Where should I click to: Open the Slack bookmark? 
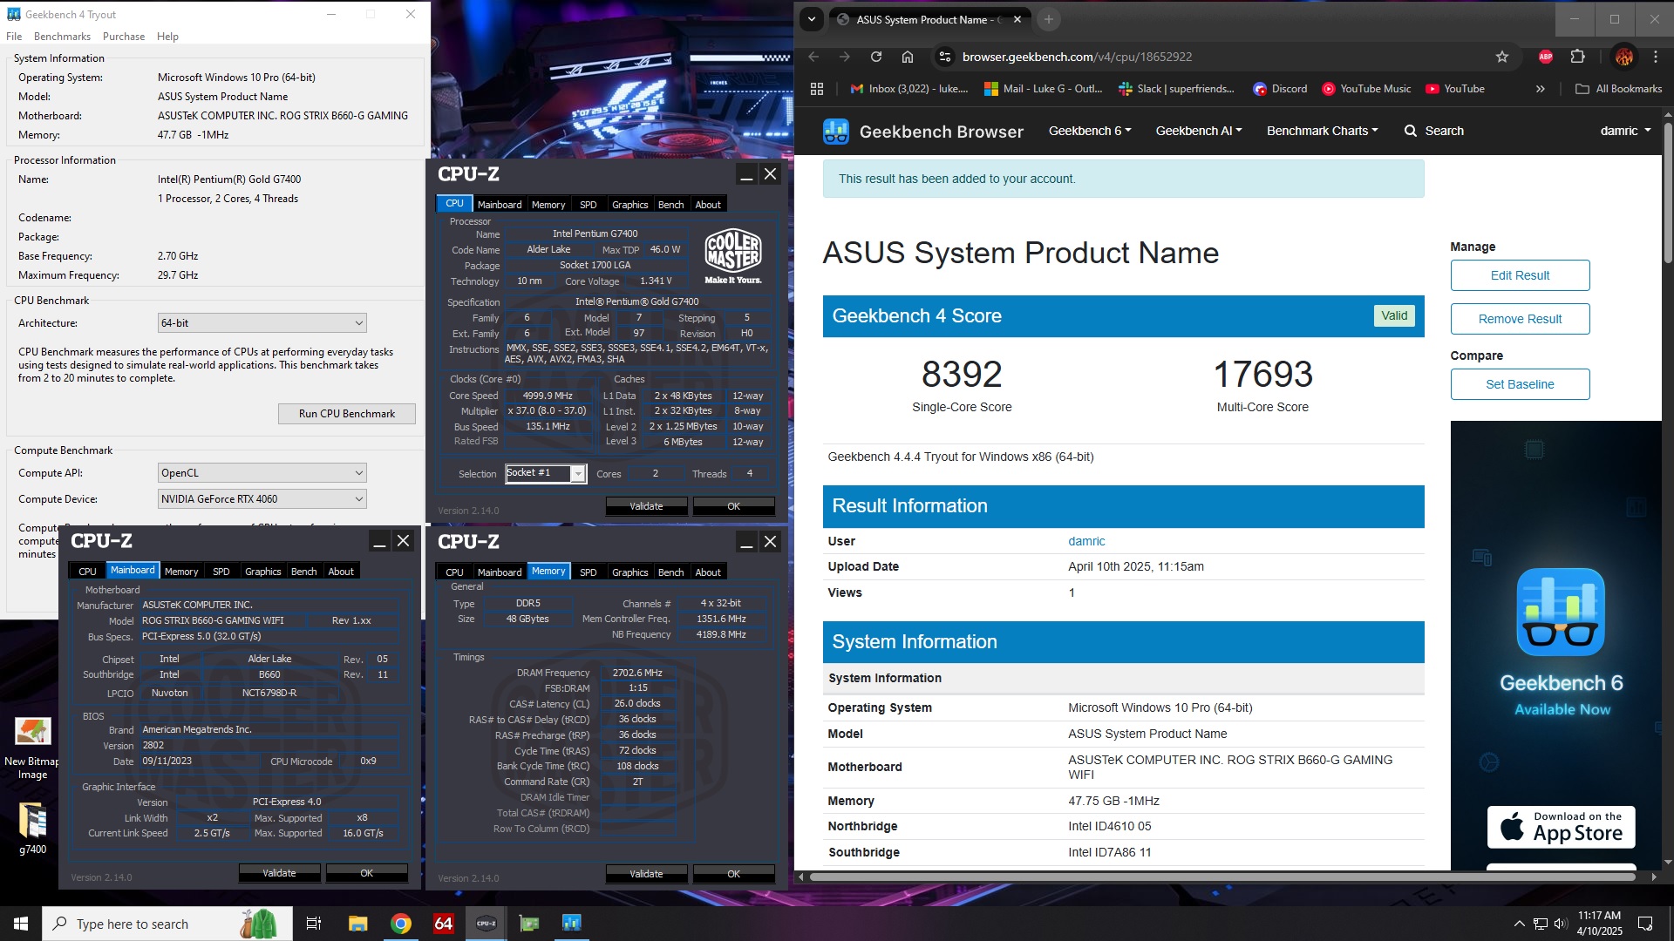[1176, 89]
